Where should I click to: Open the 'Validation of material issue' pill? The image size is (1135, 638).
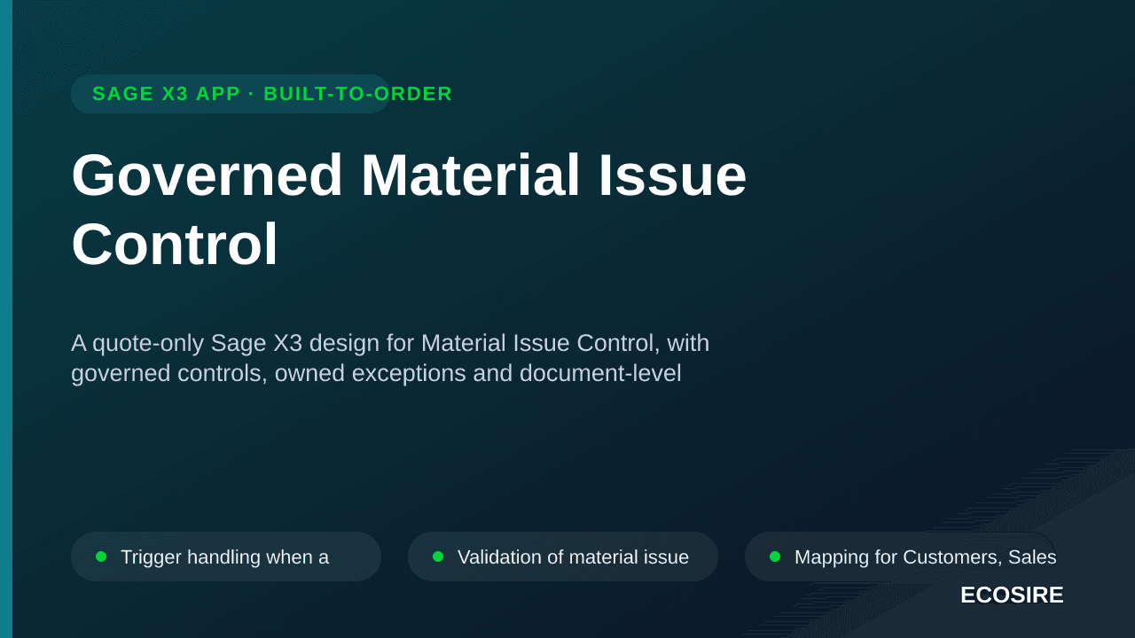(x=563, y=556)
